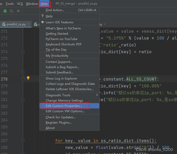Click line number 278 in gutter
177x154 pixels.
[4, 79]
